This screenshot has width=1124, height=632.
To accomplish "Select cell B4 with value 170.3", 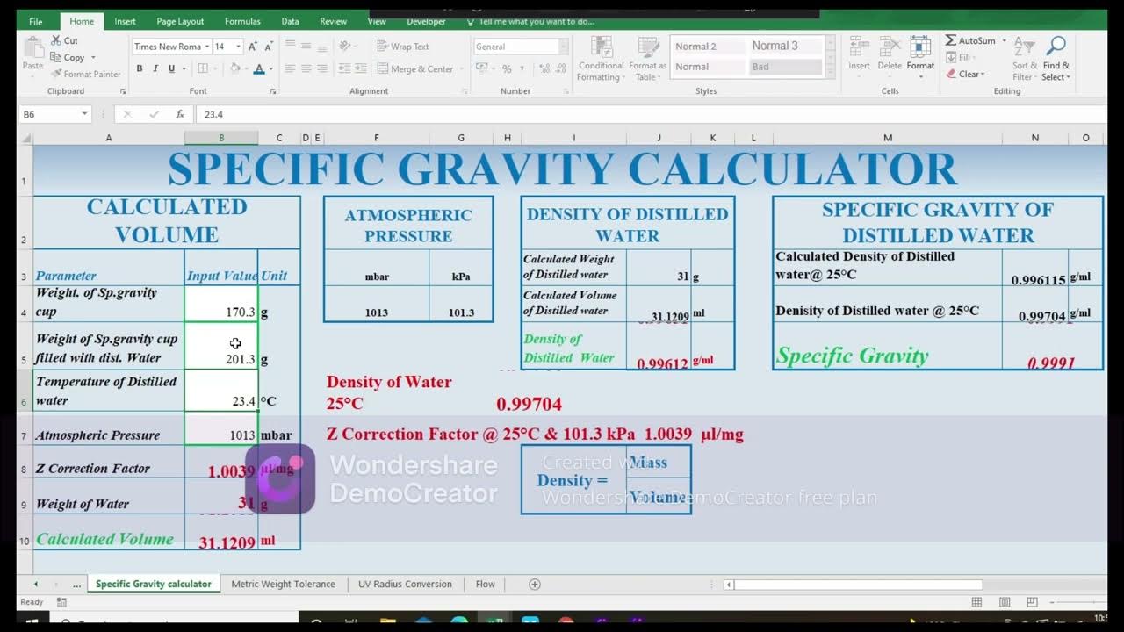I will tap(221, 303).
